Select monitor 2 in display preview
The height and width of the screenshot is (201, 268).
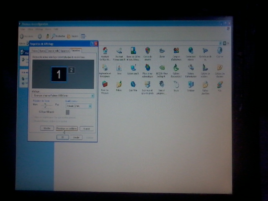pos(72,70)
